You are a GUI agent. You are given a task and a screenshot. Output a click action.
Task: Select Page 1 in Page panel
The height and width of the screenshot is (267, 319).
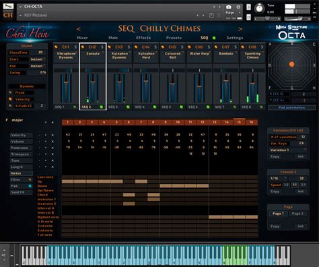[x=278, y=214]
